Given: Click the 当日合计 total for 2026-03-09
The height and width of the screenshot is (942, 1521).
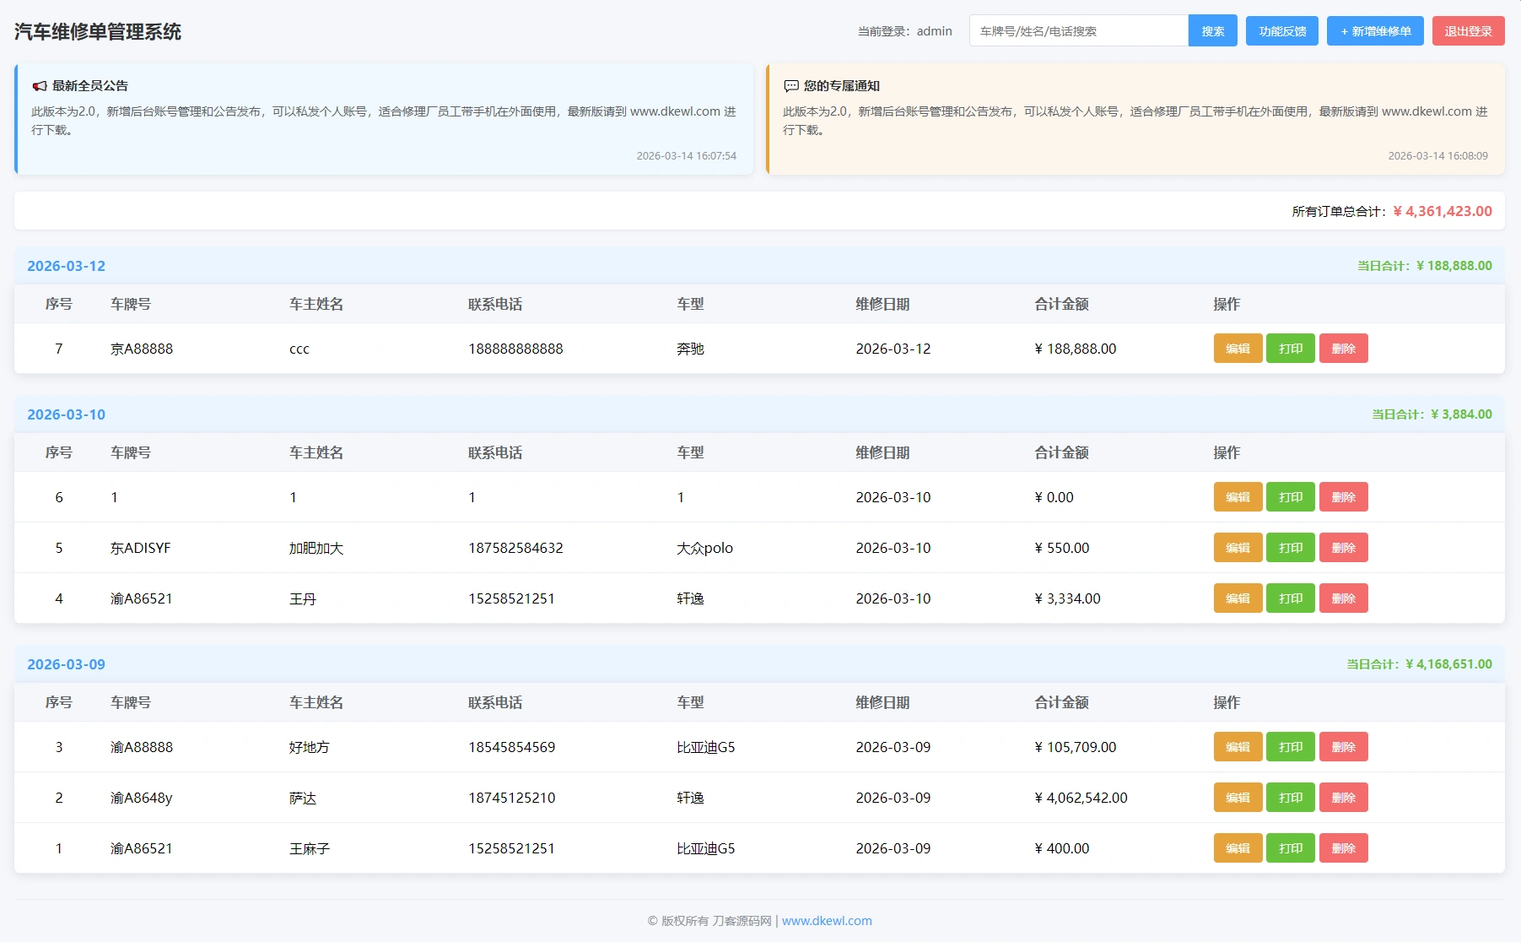Looking at the screenshot, I should 1418,664.
